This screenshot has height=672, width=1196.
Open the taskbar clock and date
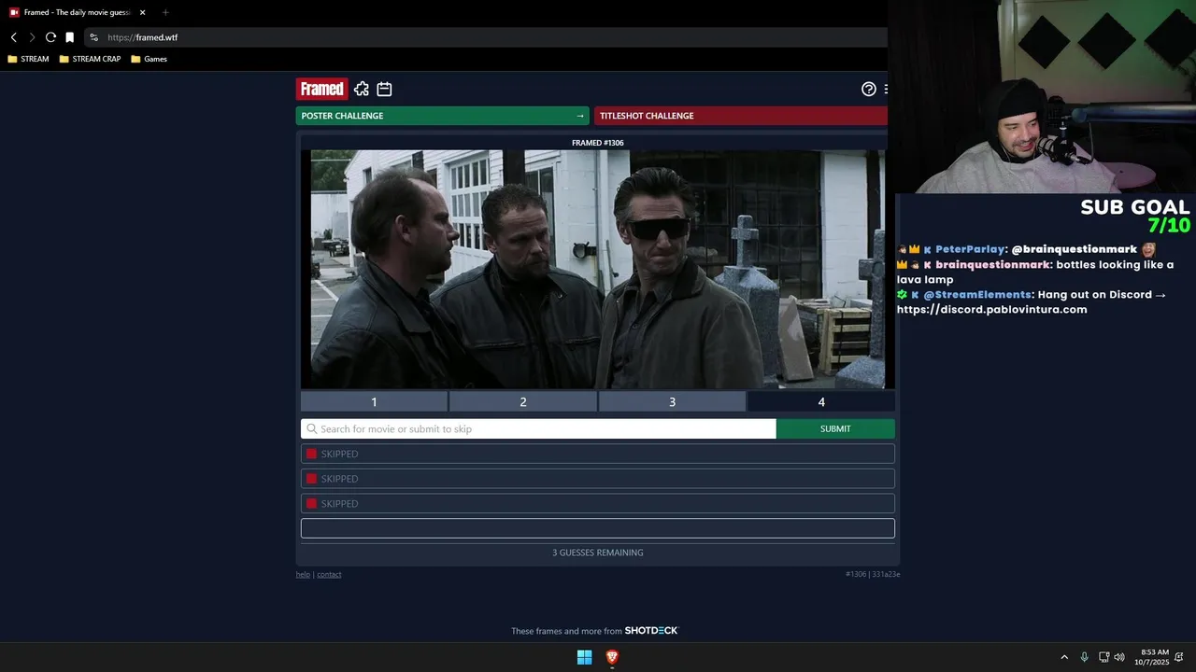(x=1153, y=657)
